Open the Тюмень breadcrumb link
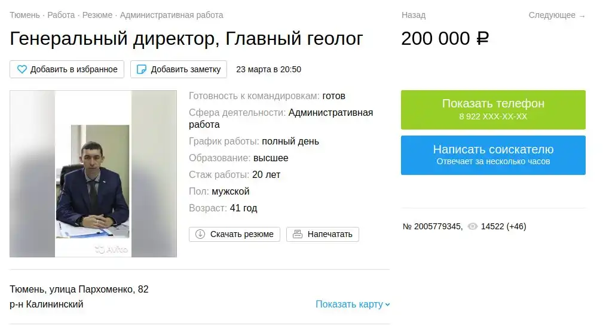 point(25,15)
